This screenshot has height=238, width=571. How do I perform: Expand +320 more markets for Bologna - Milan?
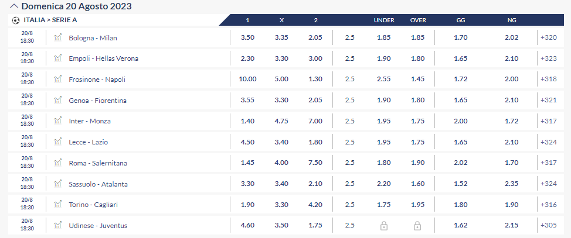pos(548,37)
